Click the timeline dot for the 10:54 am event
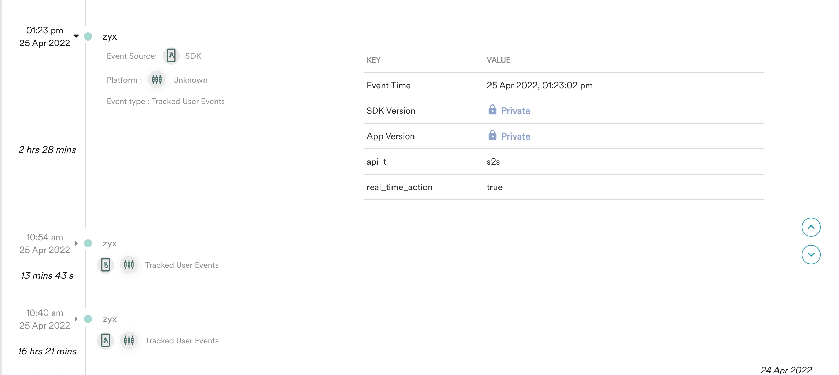 (x=88, y=243)
